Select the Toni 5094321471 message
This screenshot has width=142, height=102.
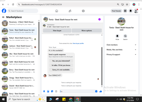(x=55, y=75)
